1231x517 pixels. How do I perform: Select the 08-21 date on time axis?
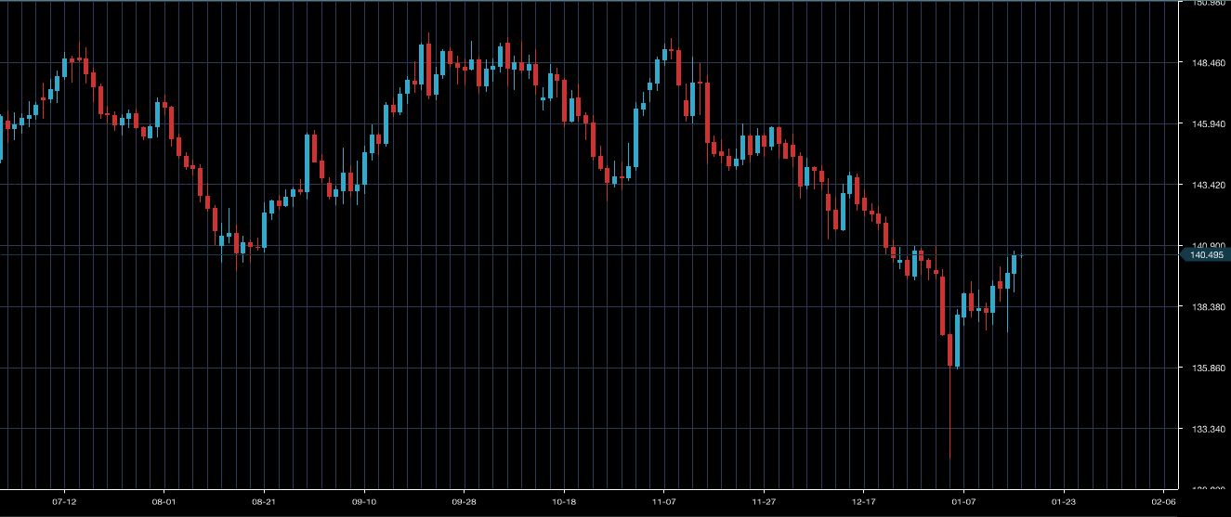[x=265, y=500]
